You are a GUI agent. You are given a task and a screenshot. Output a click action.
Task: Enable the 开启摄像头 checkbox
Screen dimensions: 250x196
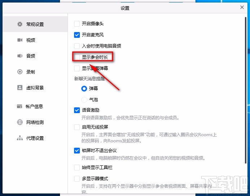pyautogui.click(x=77, y=24)
